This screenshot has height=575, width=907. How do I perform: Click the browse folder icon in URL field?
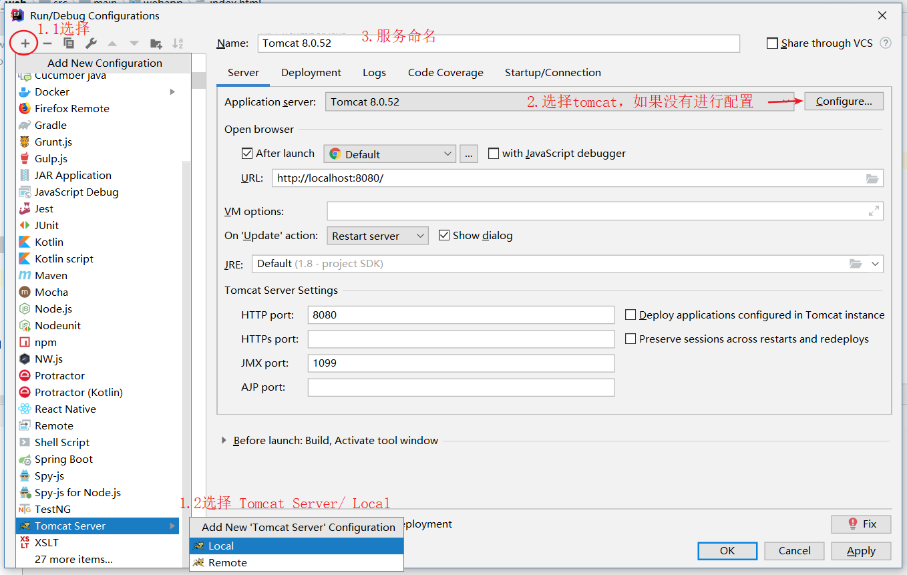tap(872, 178)
